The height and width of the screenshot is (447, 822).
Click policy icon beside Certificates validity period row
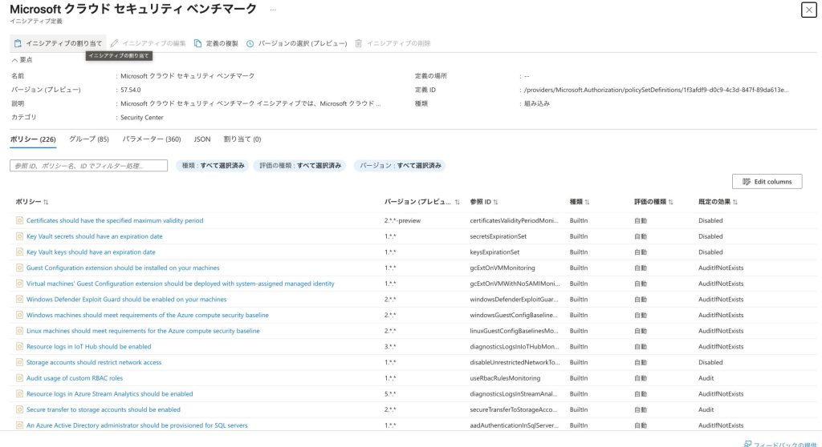pyautogui.click(x=20, y=220)
